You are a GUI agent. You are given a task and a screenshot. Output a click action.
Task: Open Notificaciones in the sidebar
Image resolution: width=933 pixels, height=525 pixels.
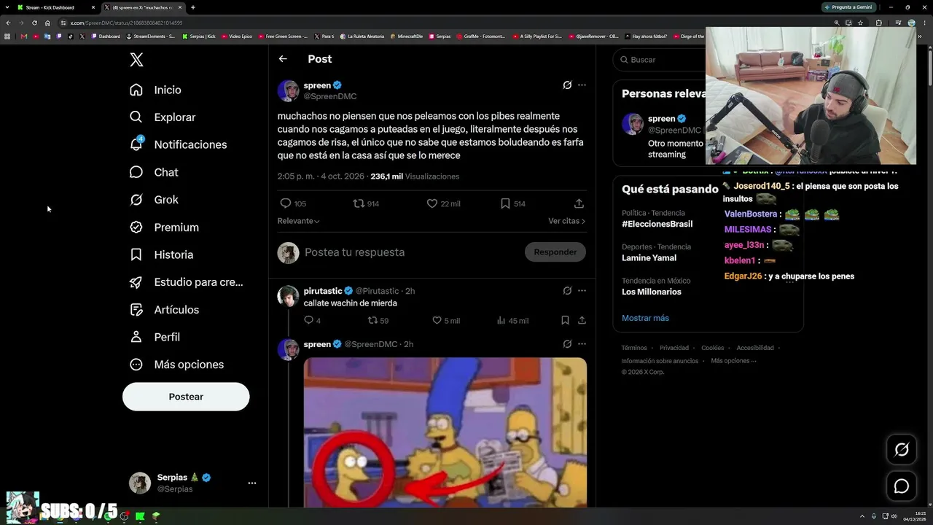[x=178, y=144]
